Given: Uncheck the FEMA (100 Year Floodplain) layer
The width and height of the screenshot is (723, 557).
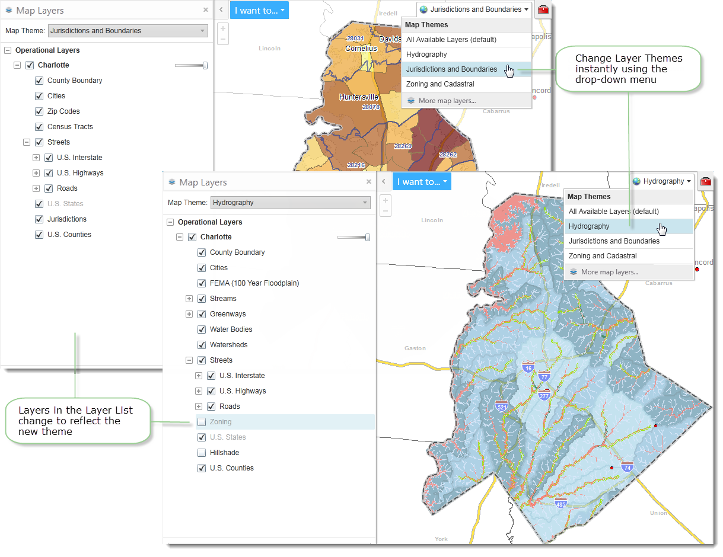Looking at the screenshot, I should [202, 283].
